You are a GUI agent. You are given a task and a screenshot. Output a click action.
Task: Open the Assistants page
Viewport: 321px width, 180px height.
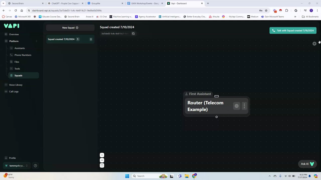pos(20,48)
